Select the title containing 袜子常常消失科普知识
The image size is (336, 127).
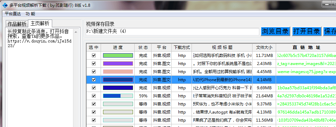coord(222,96)
